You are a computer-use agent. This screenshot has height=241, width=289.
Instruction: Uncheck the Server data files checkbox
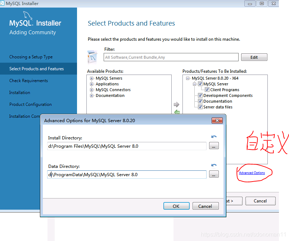point(200,107)
